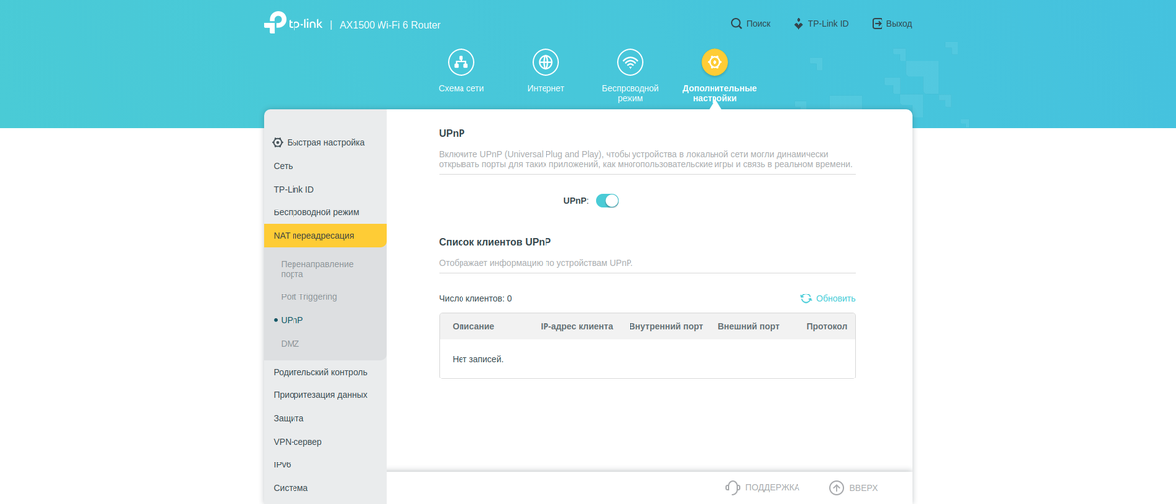Open the Схема сети network map icon
Screen dimensions: 1176x504
click(462, 63)
